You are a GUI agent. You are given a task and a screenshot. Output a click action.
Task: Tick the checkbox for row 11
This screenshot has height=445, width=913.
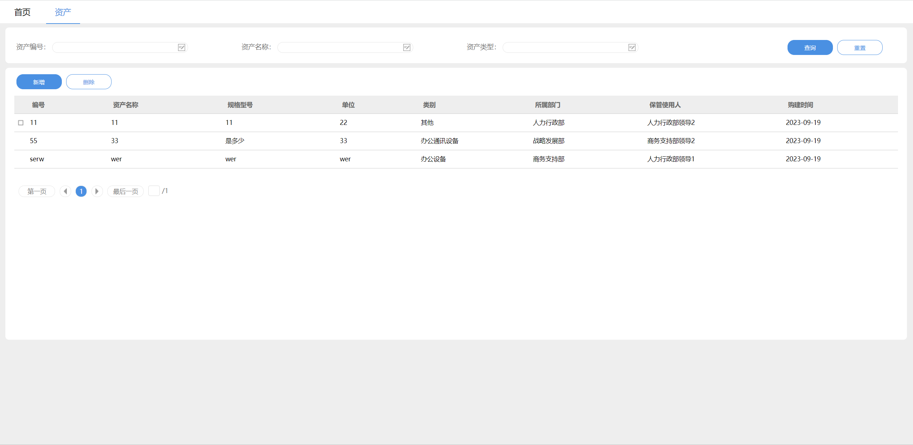point(21,123)
